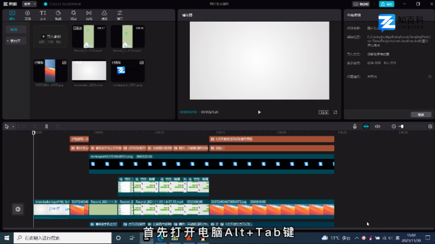Open the Stickers tab
Image resolution: width=435 pixels, height=244 pixels.
tap(58, 15)
